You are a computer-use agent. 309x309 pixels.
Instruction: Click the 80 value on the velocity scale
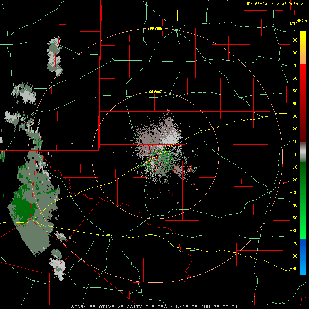295,53
